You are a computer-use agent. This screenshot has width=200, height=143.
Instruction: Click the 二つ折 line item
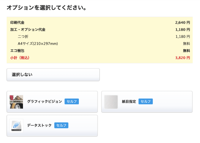23,37
